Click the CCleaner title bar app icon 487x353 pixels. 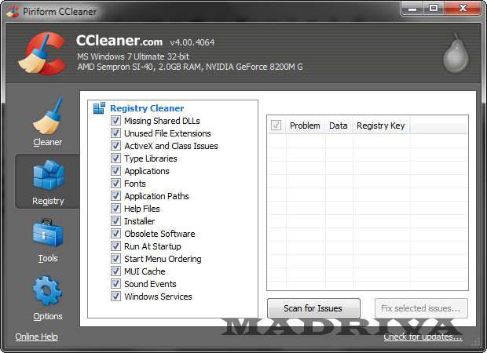coord(13,12)
